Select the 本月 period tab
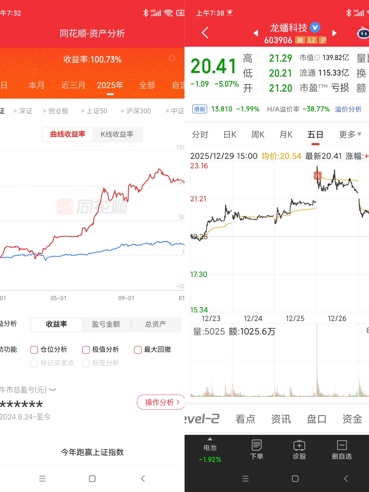 pos(37,85)
